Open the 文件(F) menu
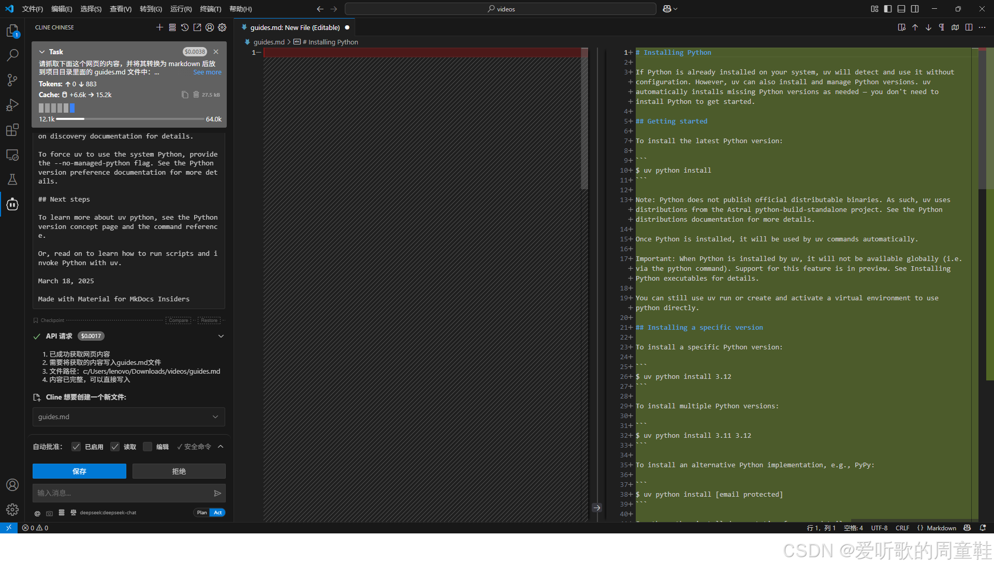Viewport: 994px width, 567px height. pyautogui.click(x=33, y=9)
